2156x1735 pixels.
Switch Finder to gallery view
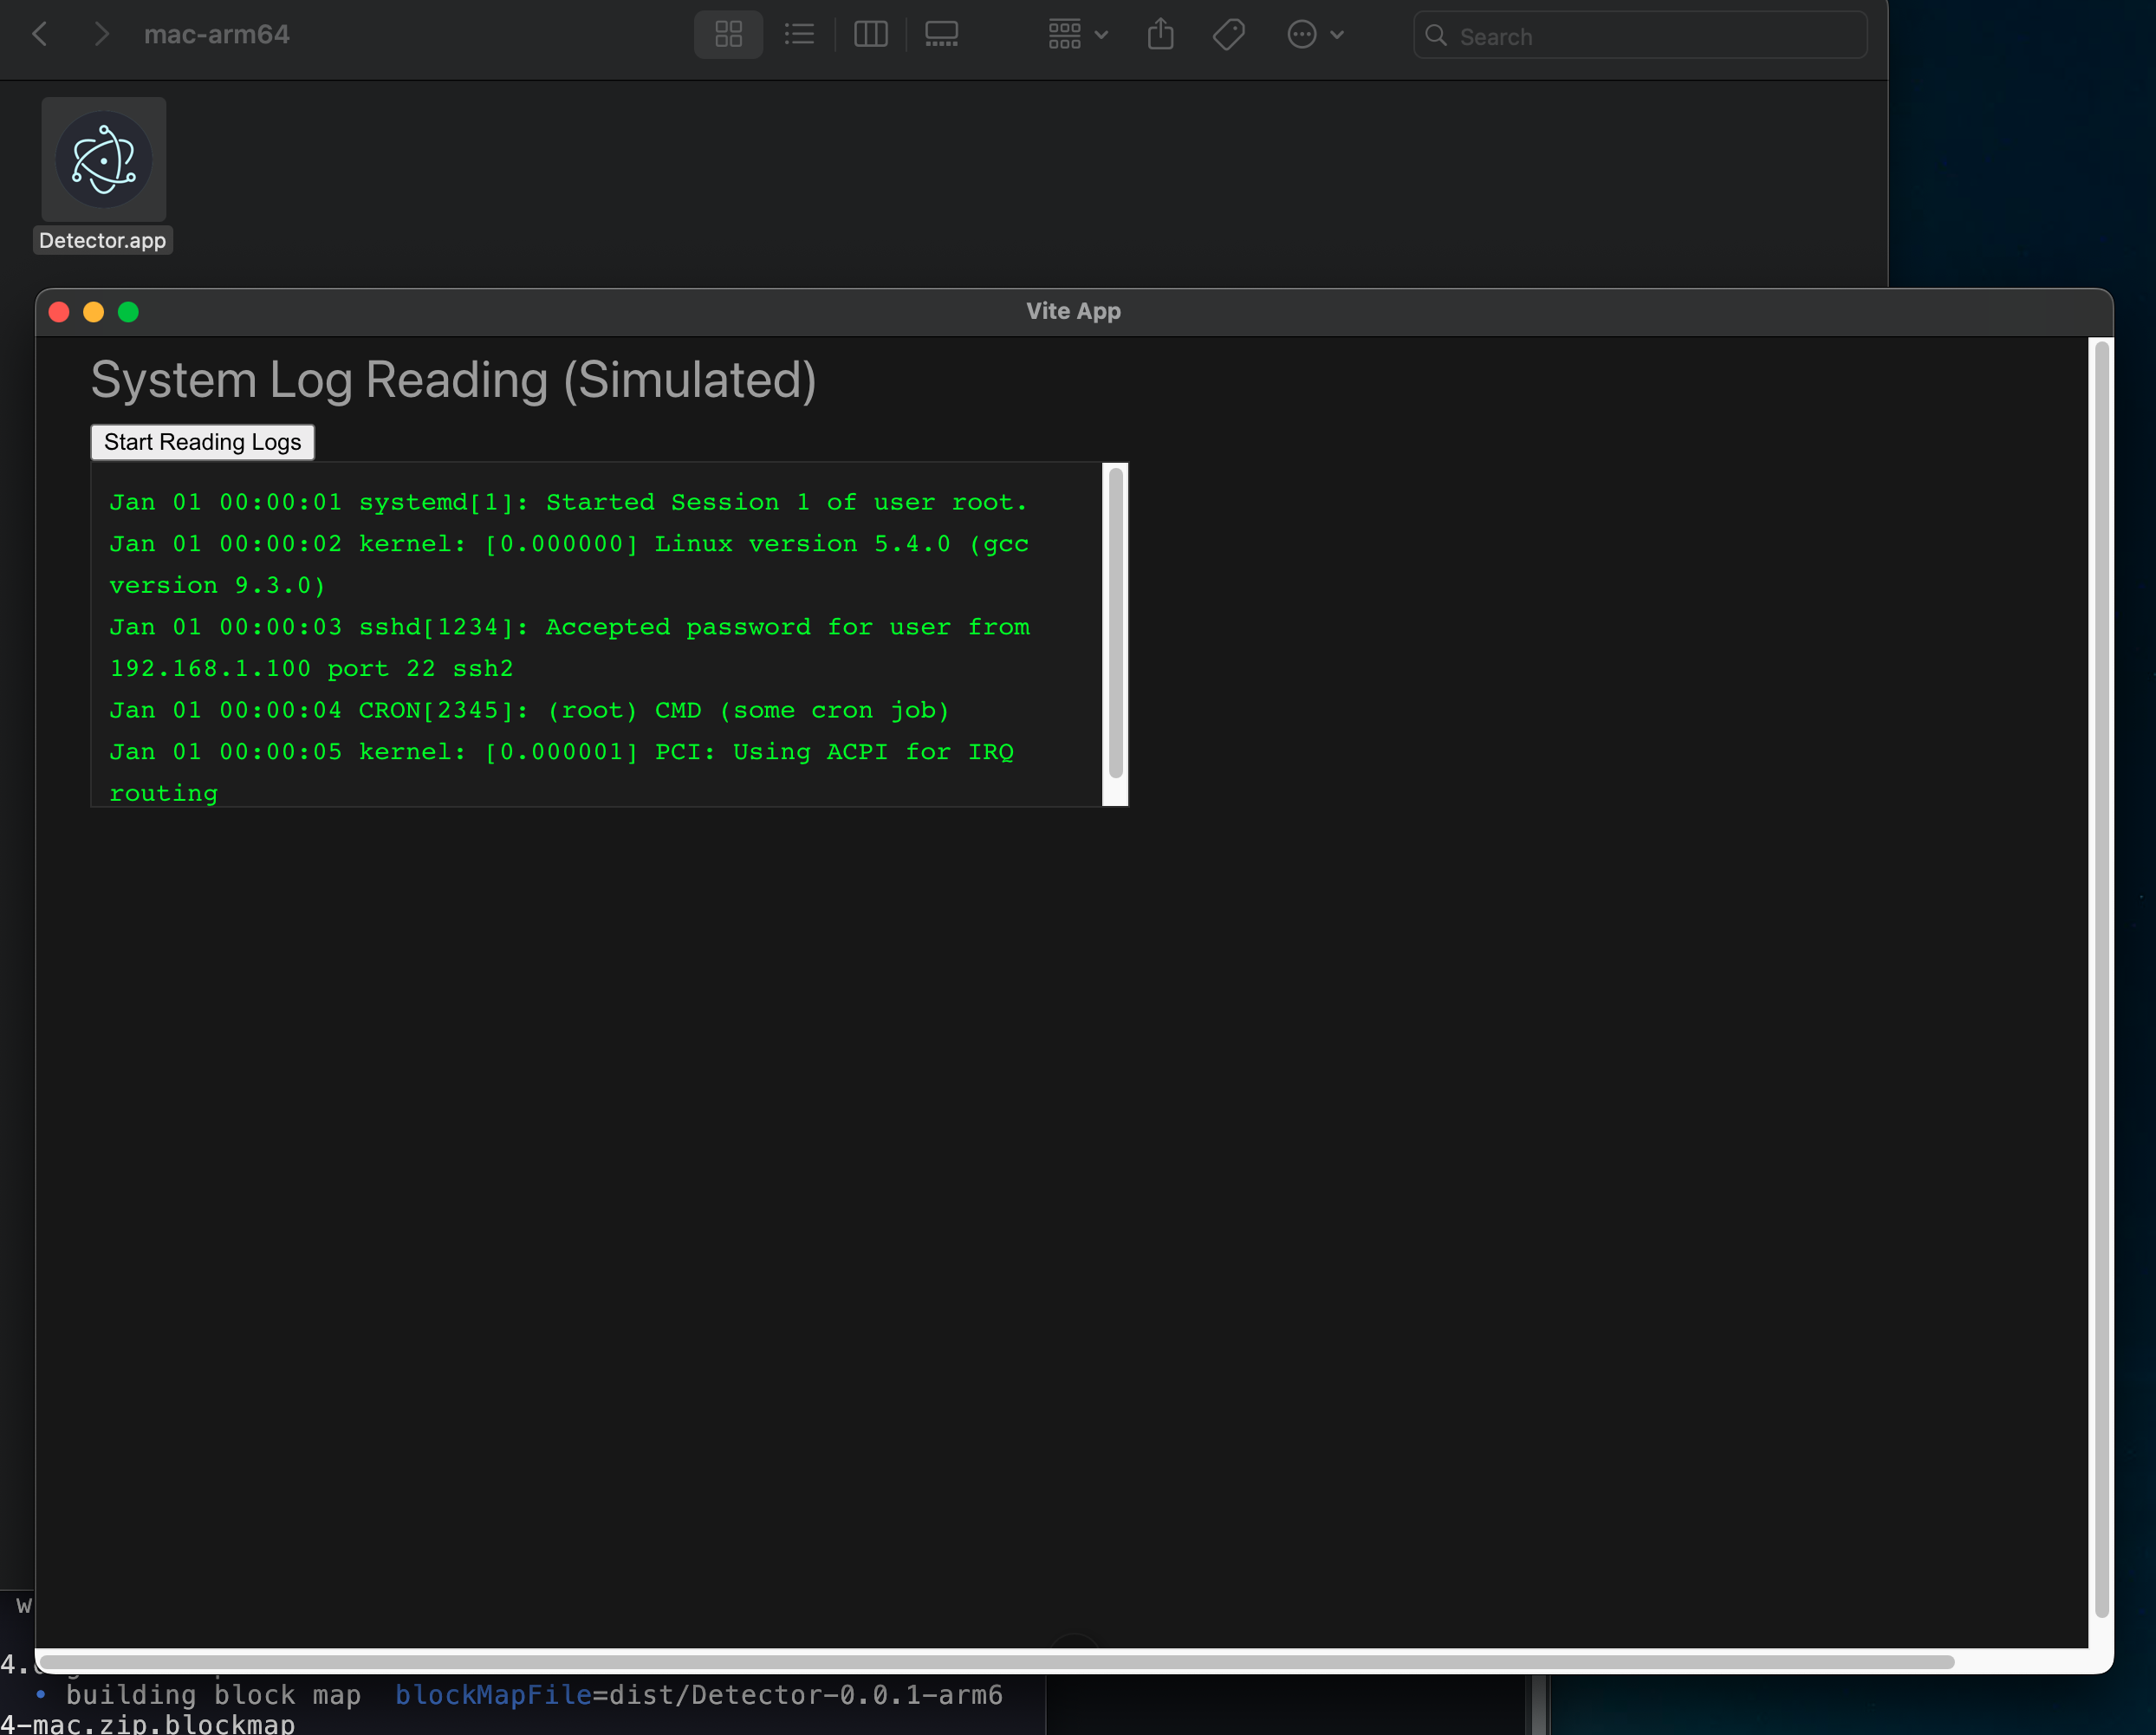click(x=941, y=35)
